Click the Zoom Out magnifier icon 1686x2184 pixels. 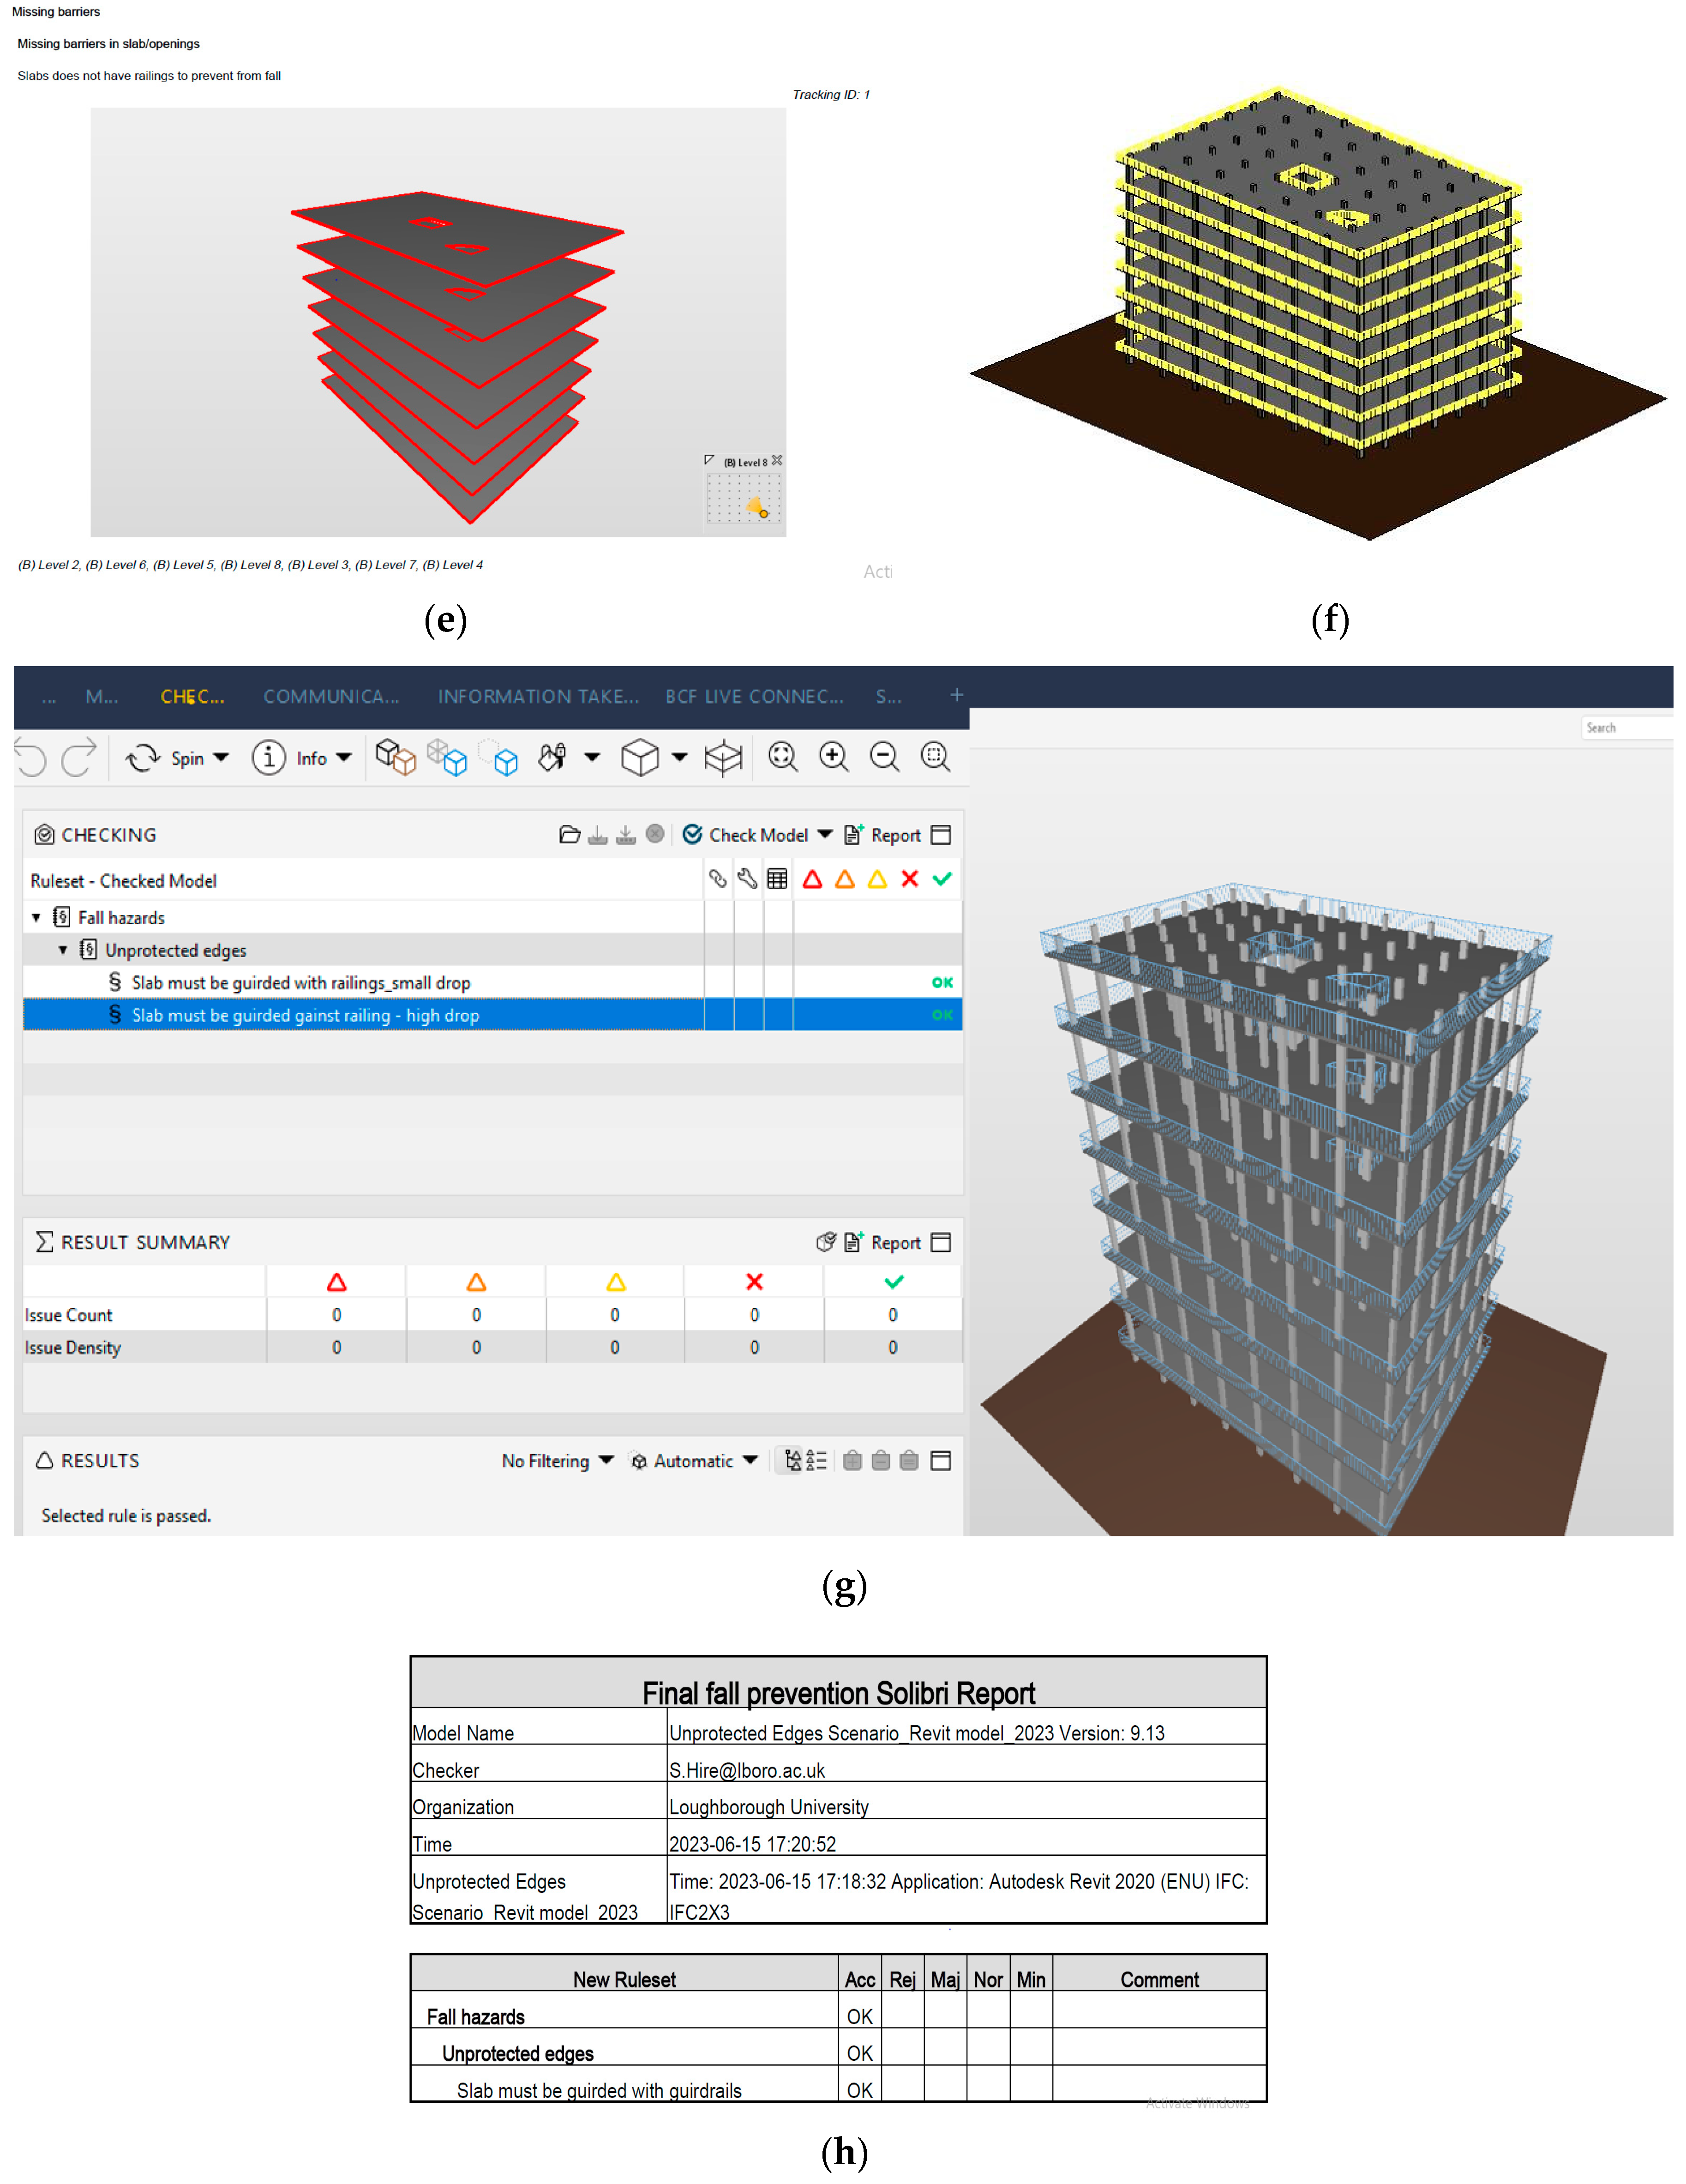884,757
